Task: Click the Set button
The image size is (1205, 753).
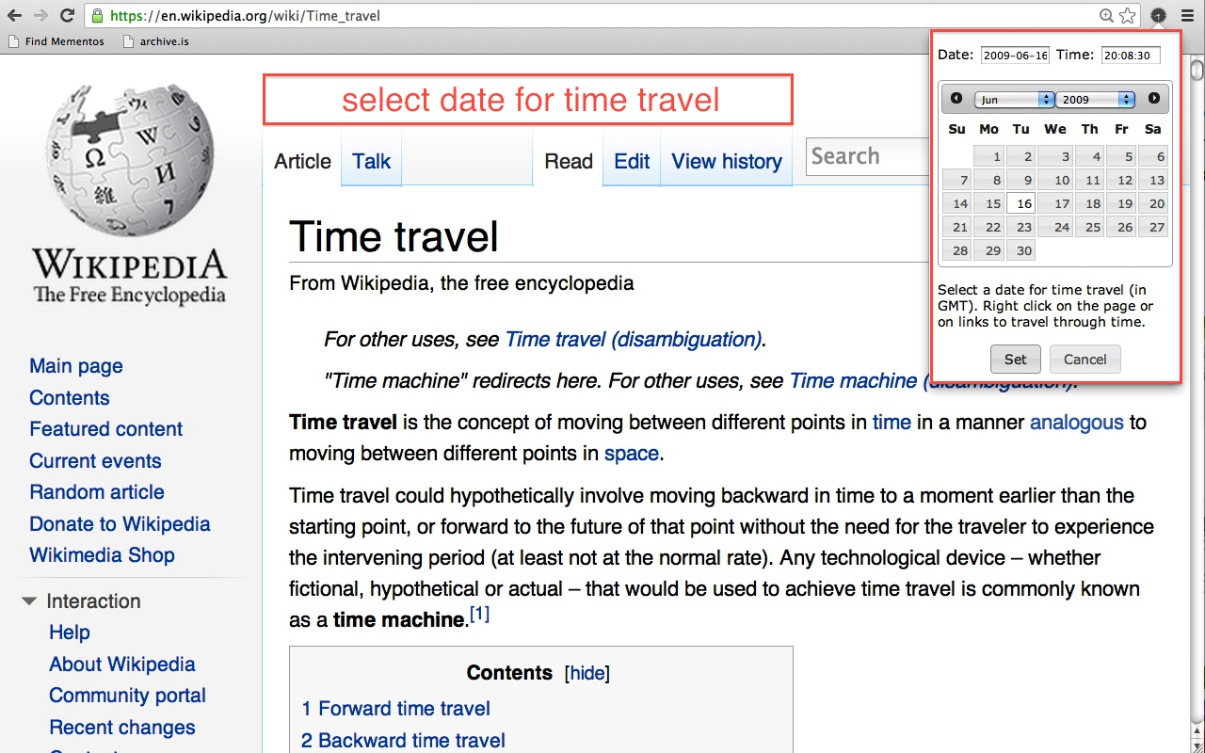Action: 1016,360
